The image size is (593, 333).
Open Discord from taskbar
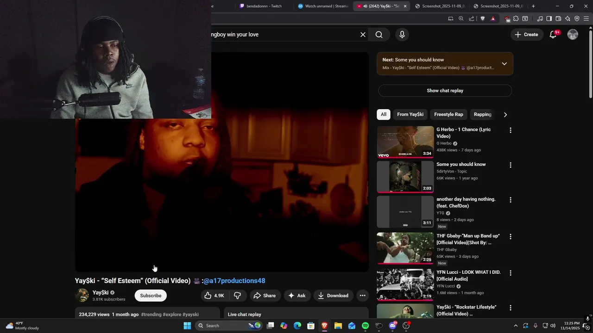392,326
